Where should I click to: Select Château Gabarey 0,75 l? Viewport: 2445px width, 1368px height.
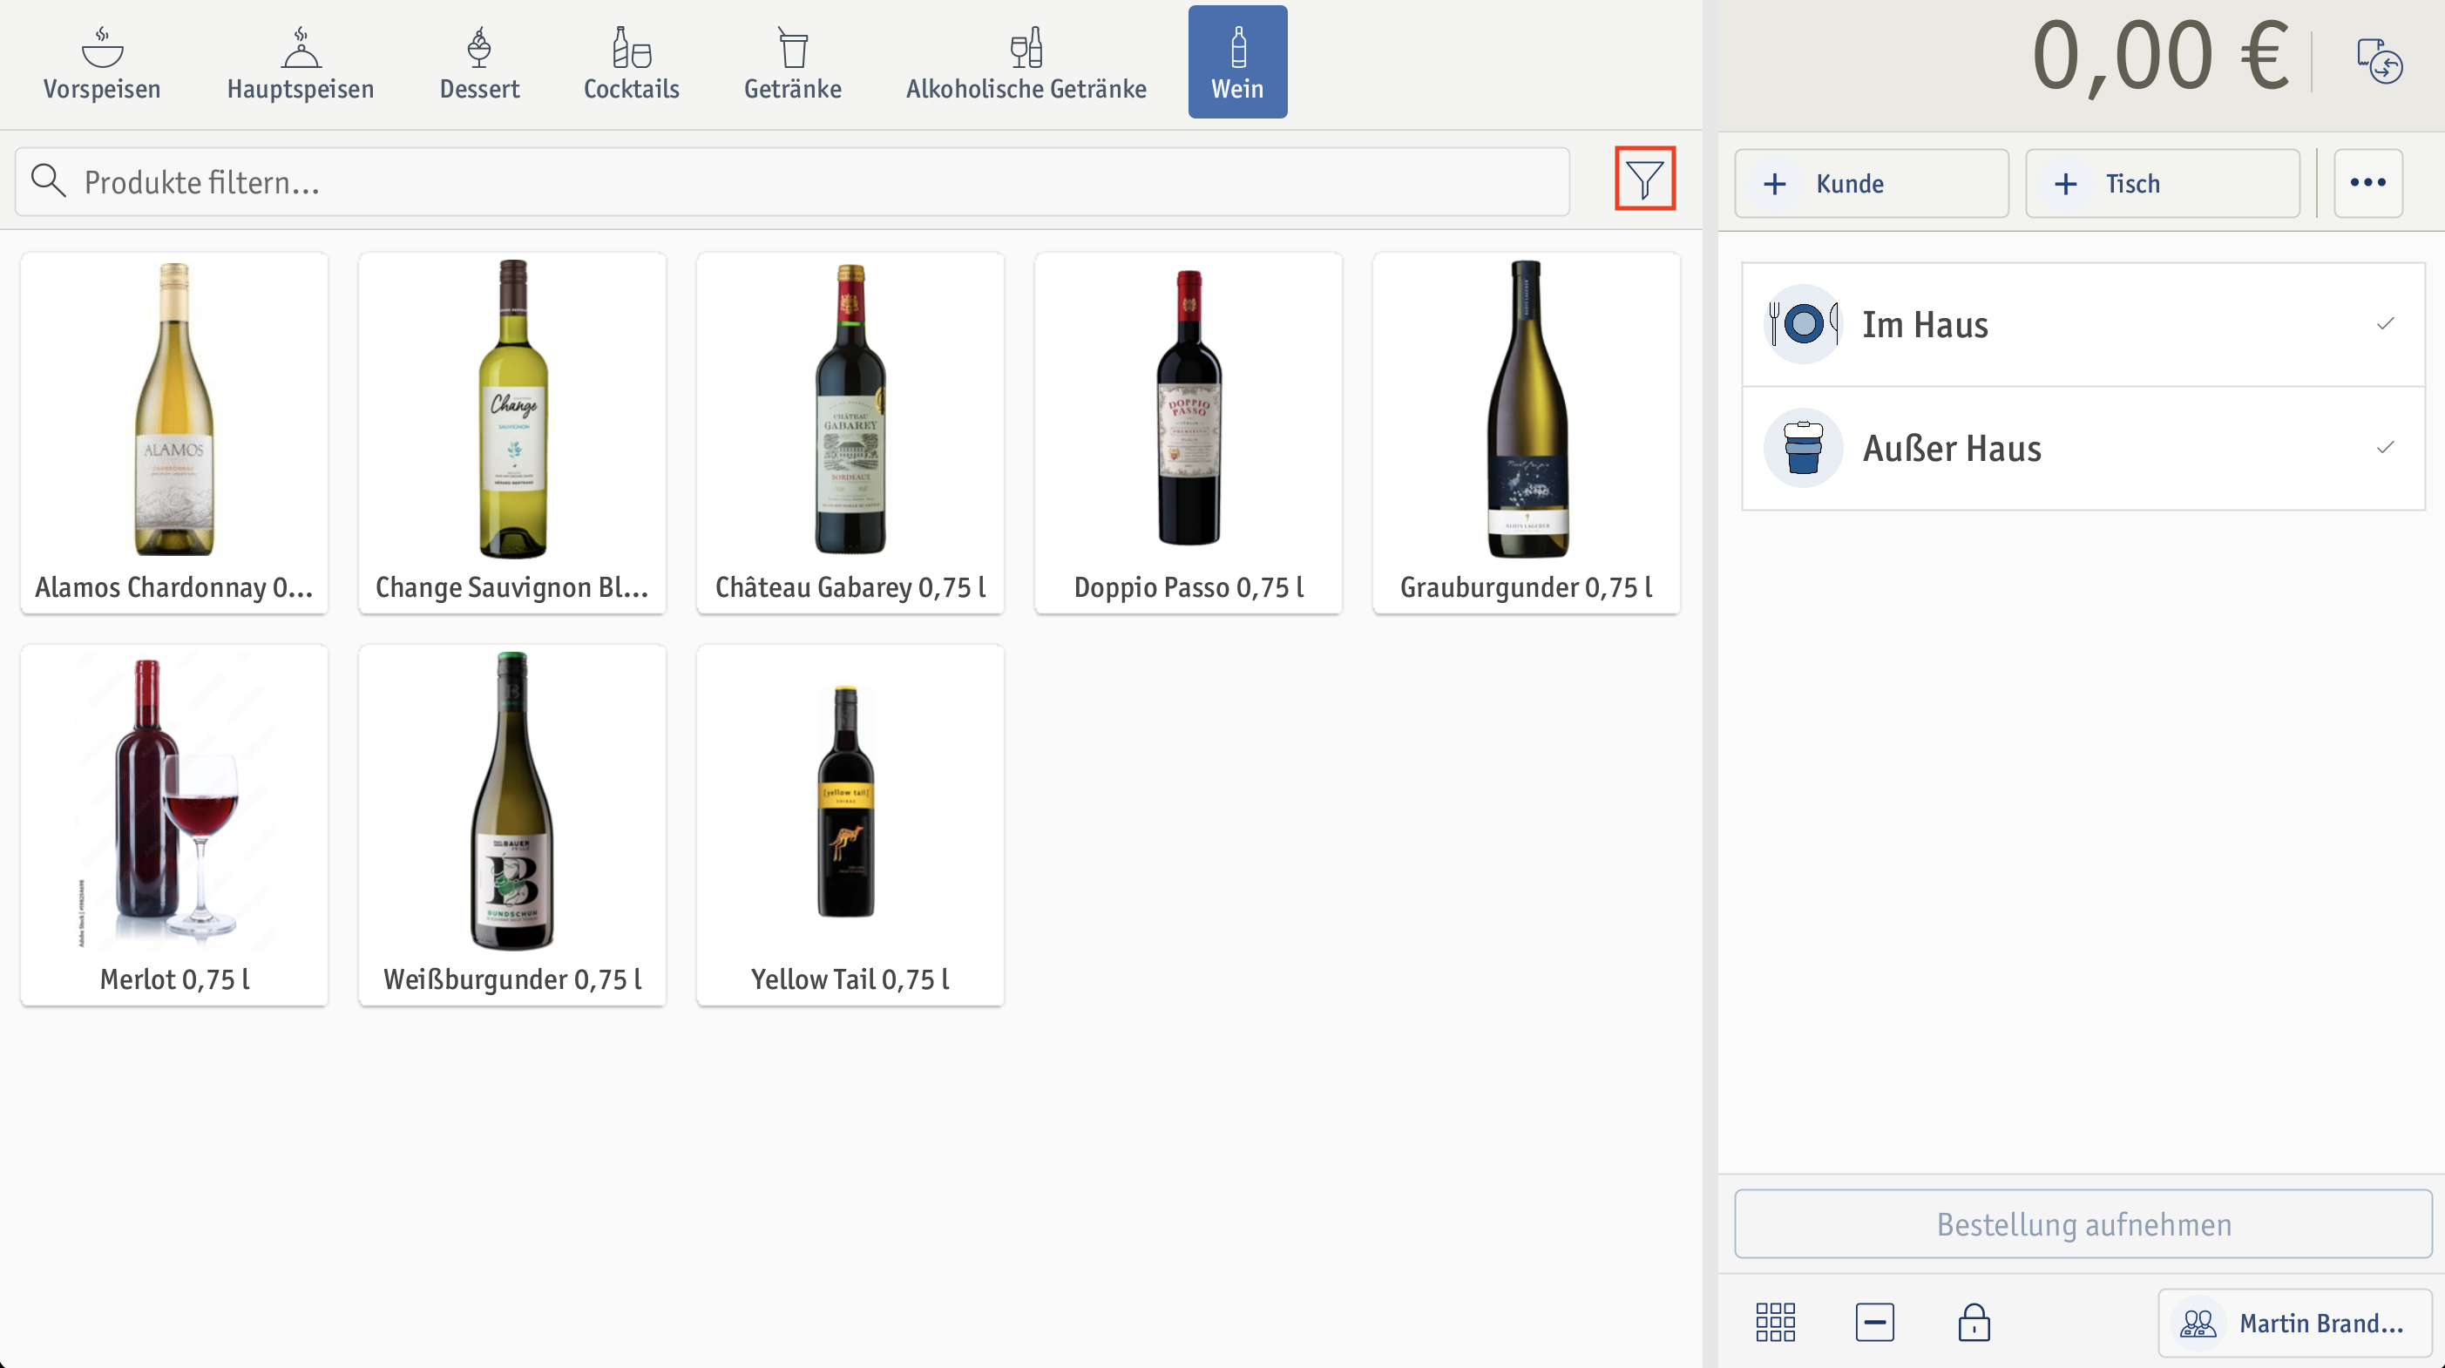point(850,433)
